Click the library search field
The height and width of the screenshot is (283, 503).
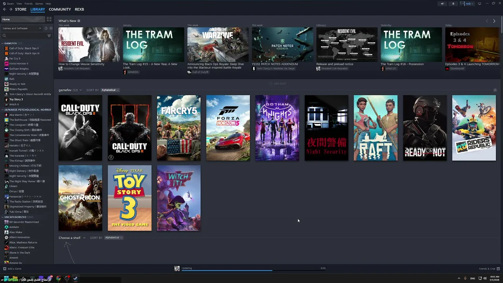click(x=24, y=36)
